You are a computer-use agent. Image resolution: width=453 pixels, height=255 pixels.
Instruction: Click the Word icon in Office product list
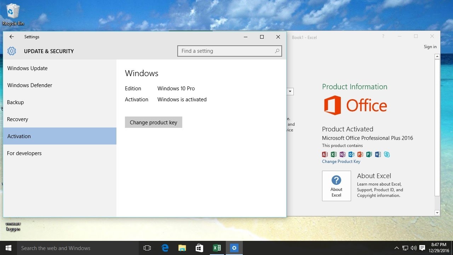coord(378,154)
